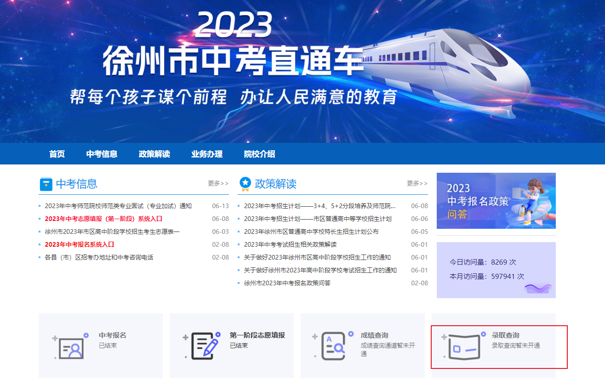Viewport: 605px width, 379px height.
Task: Click the 本月访问量：597941 次 text
Action: (x=487, y=276)
